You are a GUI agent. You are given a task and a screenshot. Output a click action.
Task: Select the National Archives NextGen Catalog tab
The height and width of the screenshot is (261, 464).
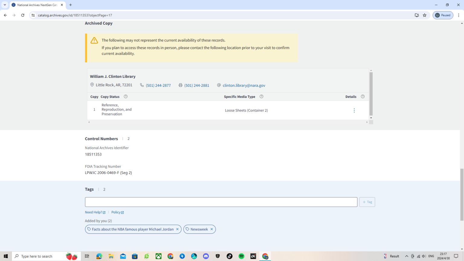coord(37,5)
